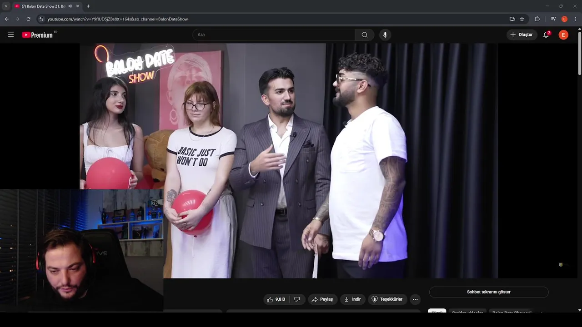Screen dimensions: 582x327
Task: Reload the page with refresh icon
Action: point(28,19)
